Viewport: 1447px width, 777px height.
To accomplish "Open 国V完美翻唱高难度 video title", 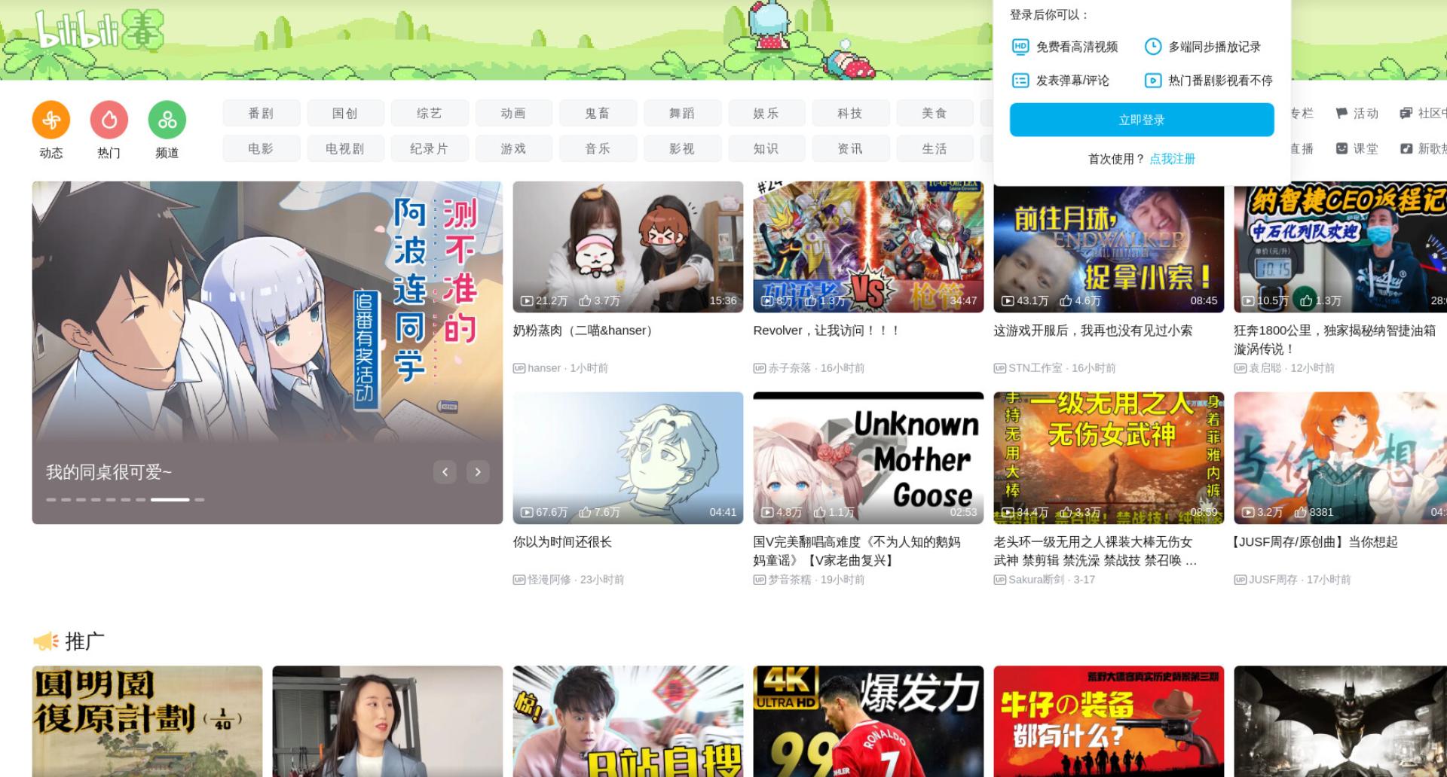I will [857, 551].
